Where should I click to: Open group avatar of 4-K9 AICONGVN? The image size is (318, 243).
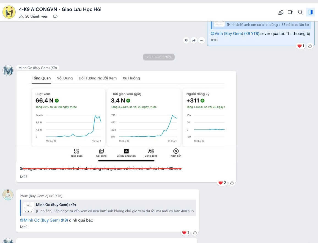click(9, 12)
